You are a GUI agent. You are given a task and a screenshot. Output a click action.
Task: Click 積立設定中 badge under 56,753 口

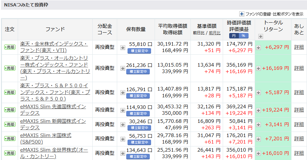coord(139,142)
